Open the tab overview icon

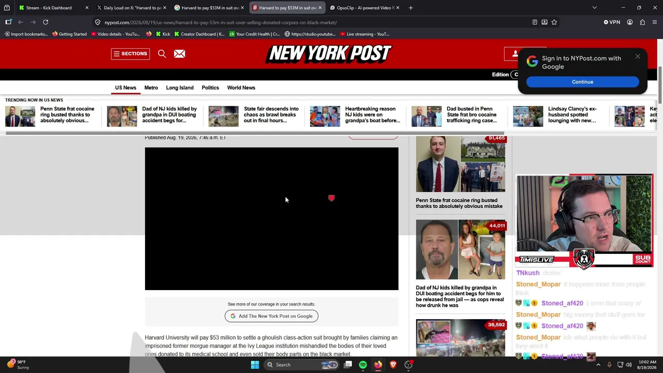point(7,8)
